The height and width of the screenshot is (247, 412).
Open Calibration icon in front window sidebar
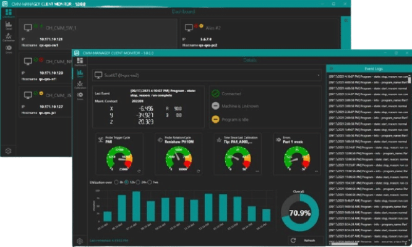coord(80,85)
